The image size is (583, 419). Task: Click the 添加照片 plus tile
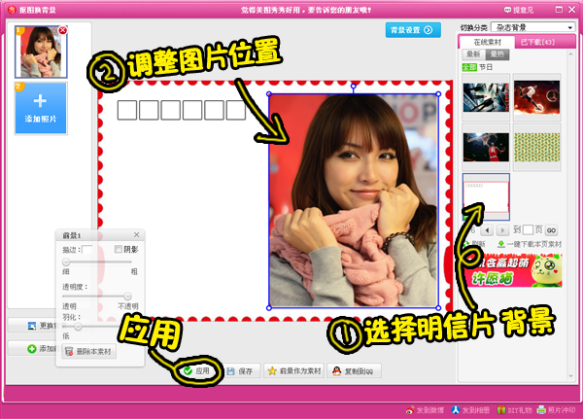coord(40,107)
